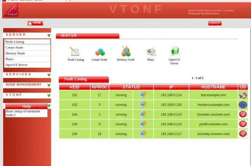Click the unknown OS icon for pirat9.unixmen.com
The width and height of the screenshot is (251, 166).
(243, 124)
